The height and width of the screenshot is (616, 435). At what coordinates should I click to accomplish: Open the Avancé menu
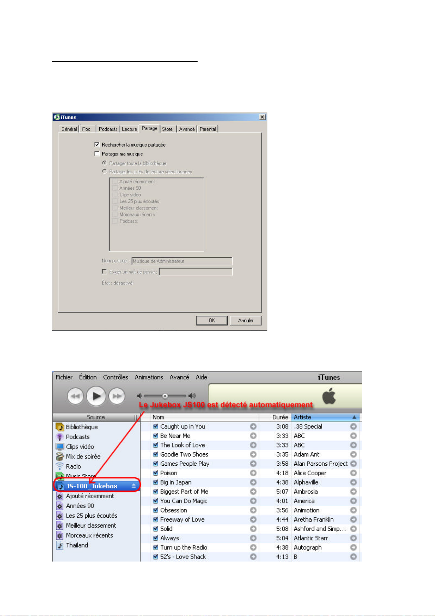click(x=179, y=377)
